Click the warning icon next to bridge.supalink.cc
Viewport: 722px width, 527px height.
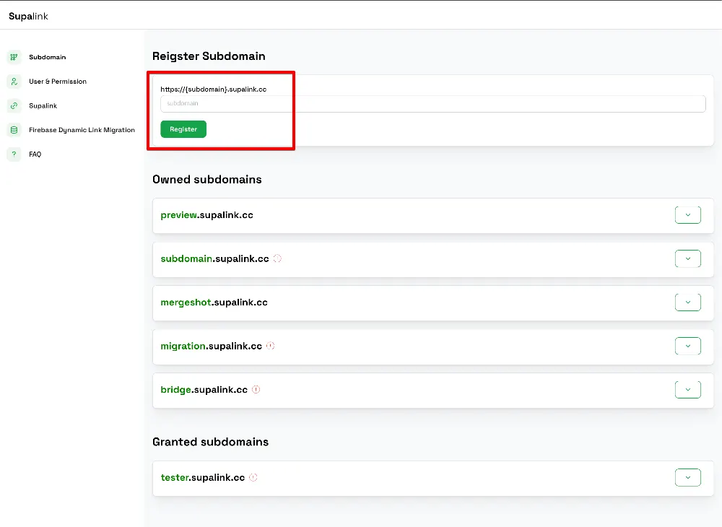[x=256, y=390]
